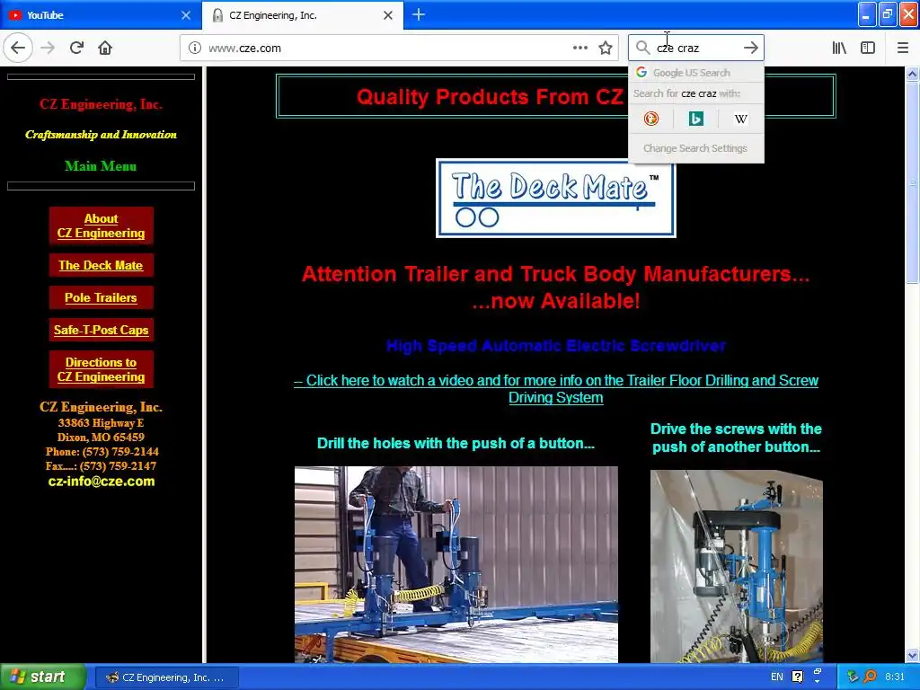Click 'Attention Trailer and Truck Body Manufacturers' heading
The height and width of the screenshot is (690, 920).
pyautogui.click(x=555, y=274)
